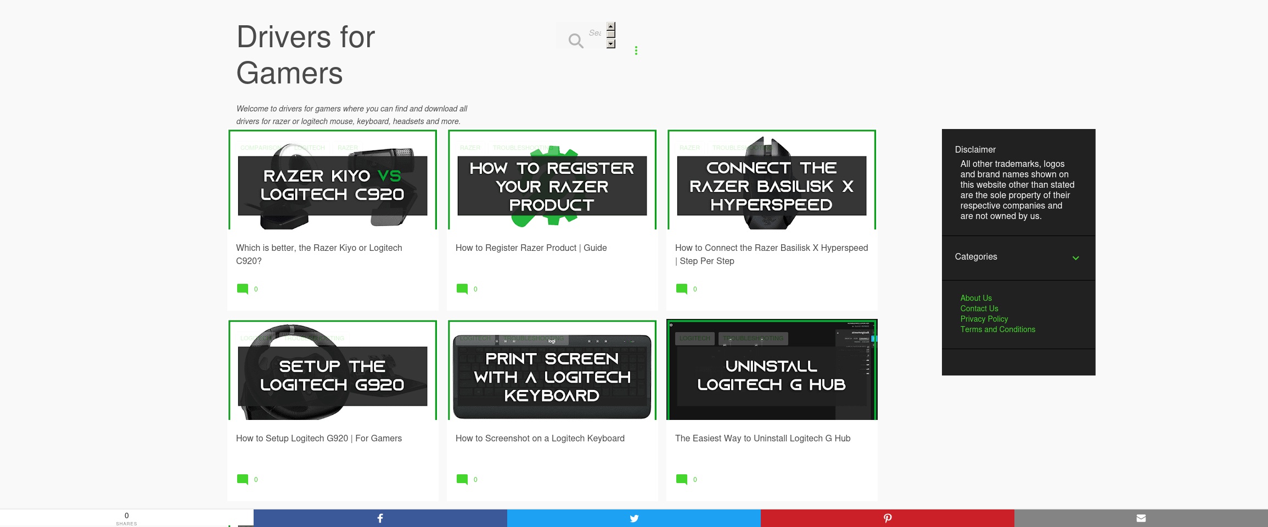
Task: Open the Uninstall Logitech G Hub thumbnail
Action: [772, 371]
